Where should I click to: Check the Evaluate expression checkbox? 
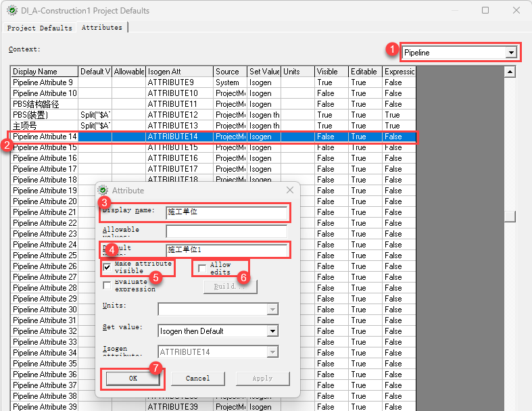(x=107, y=285)
